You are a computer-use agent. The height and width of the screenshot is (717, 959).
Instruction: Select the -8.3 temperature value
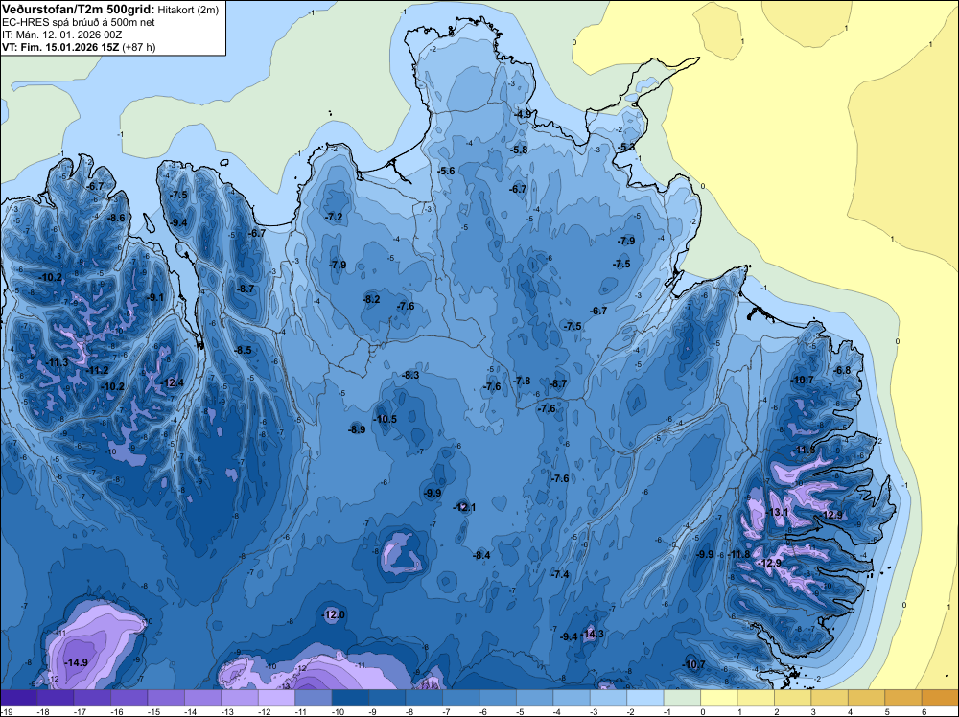click(x=410, y=375)
